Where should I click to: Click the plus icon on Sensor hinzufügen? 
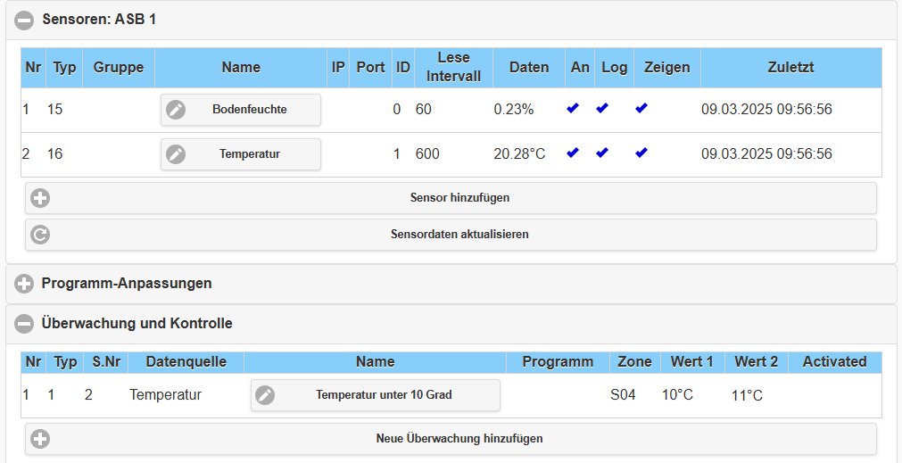pos(40,198)
